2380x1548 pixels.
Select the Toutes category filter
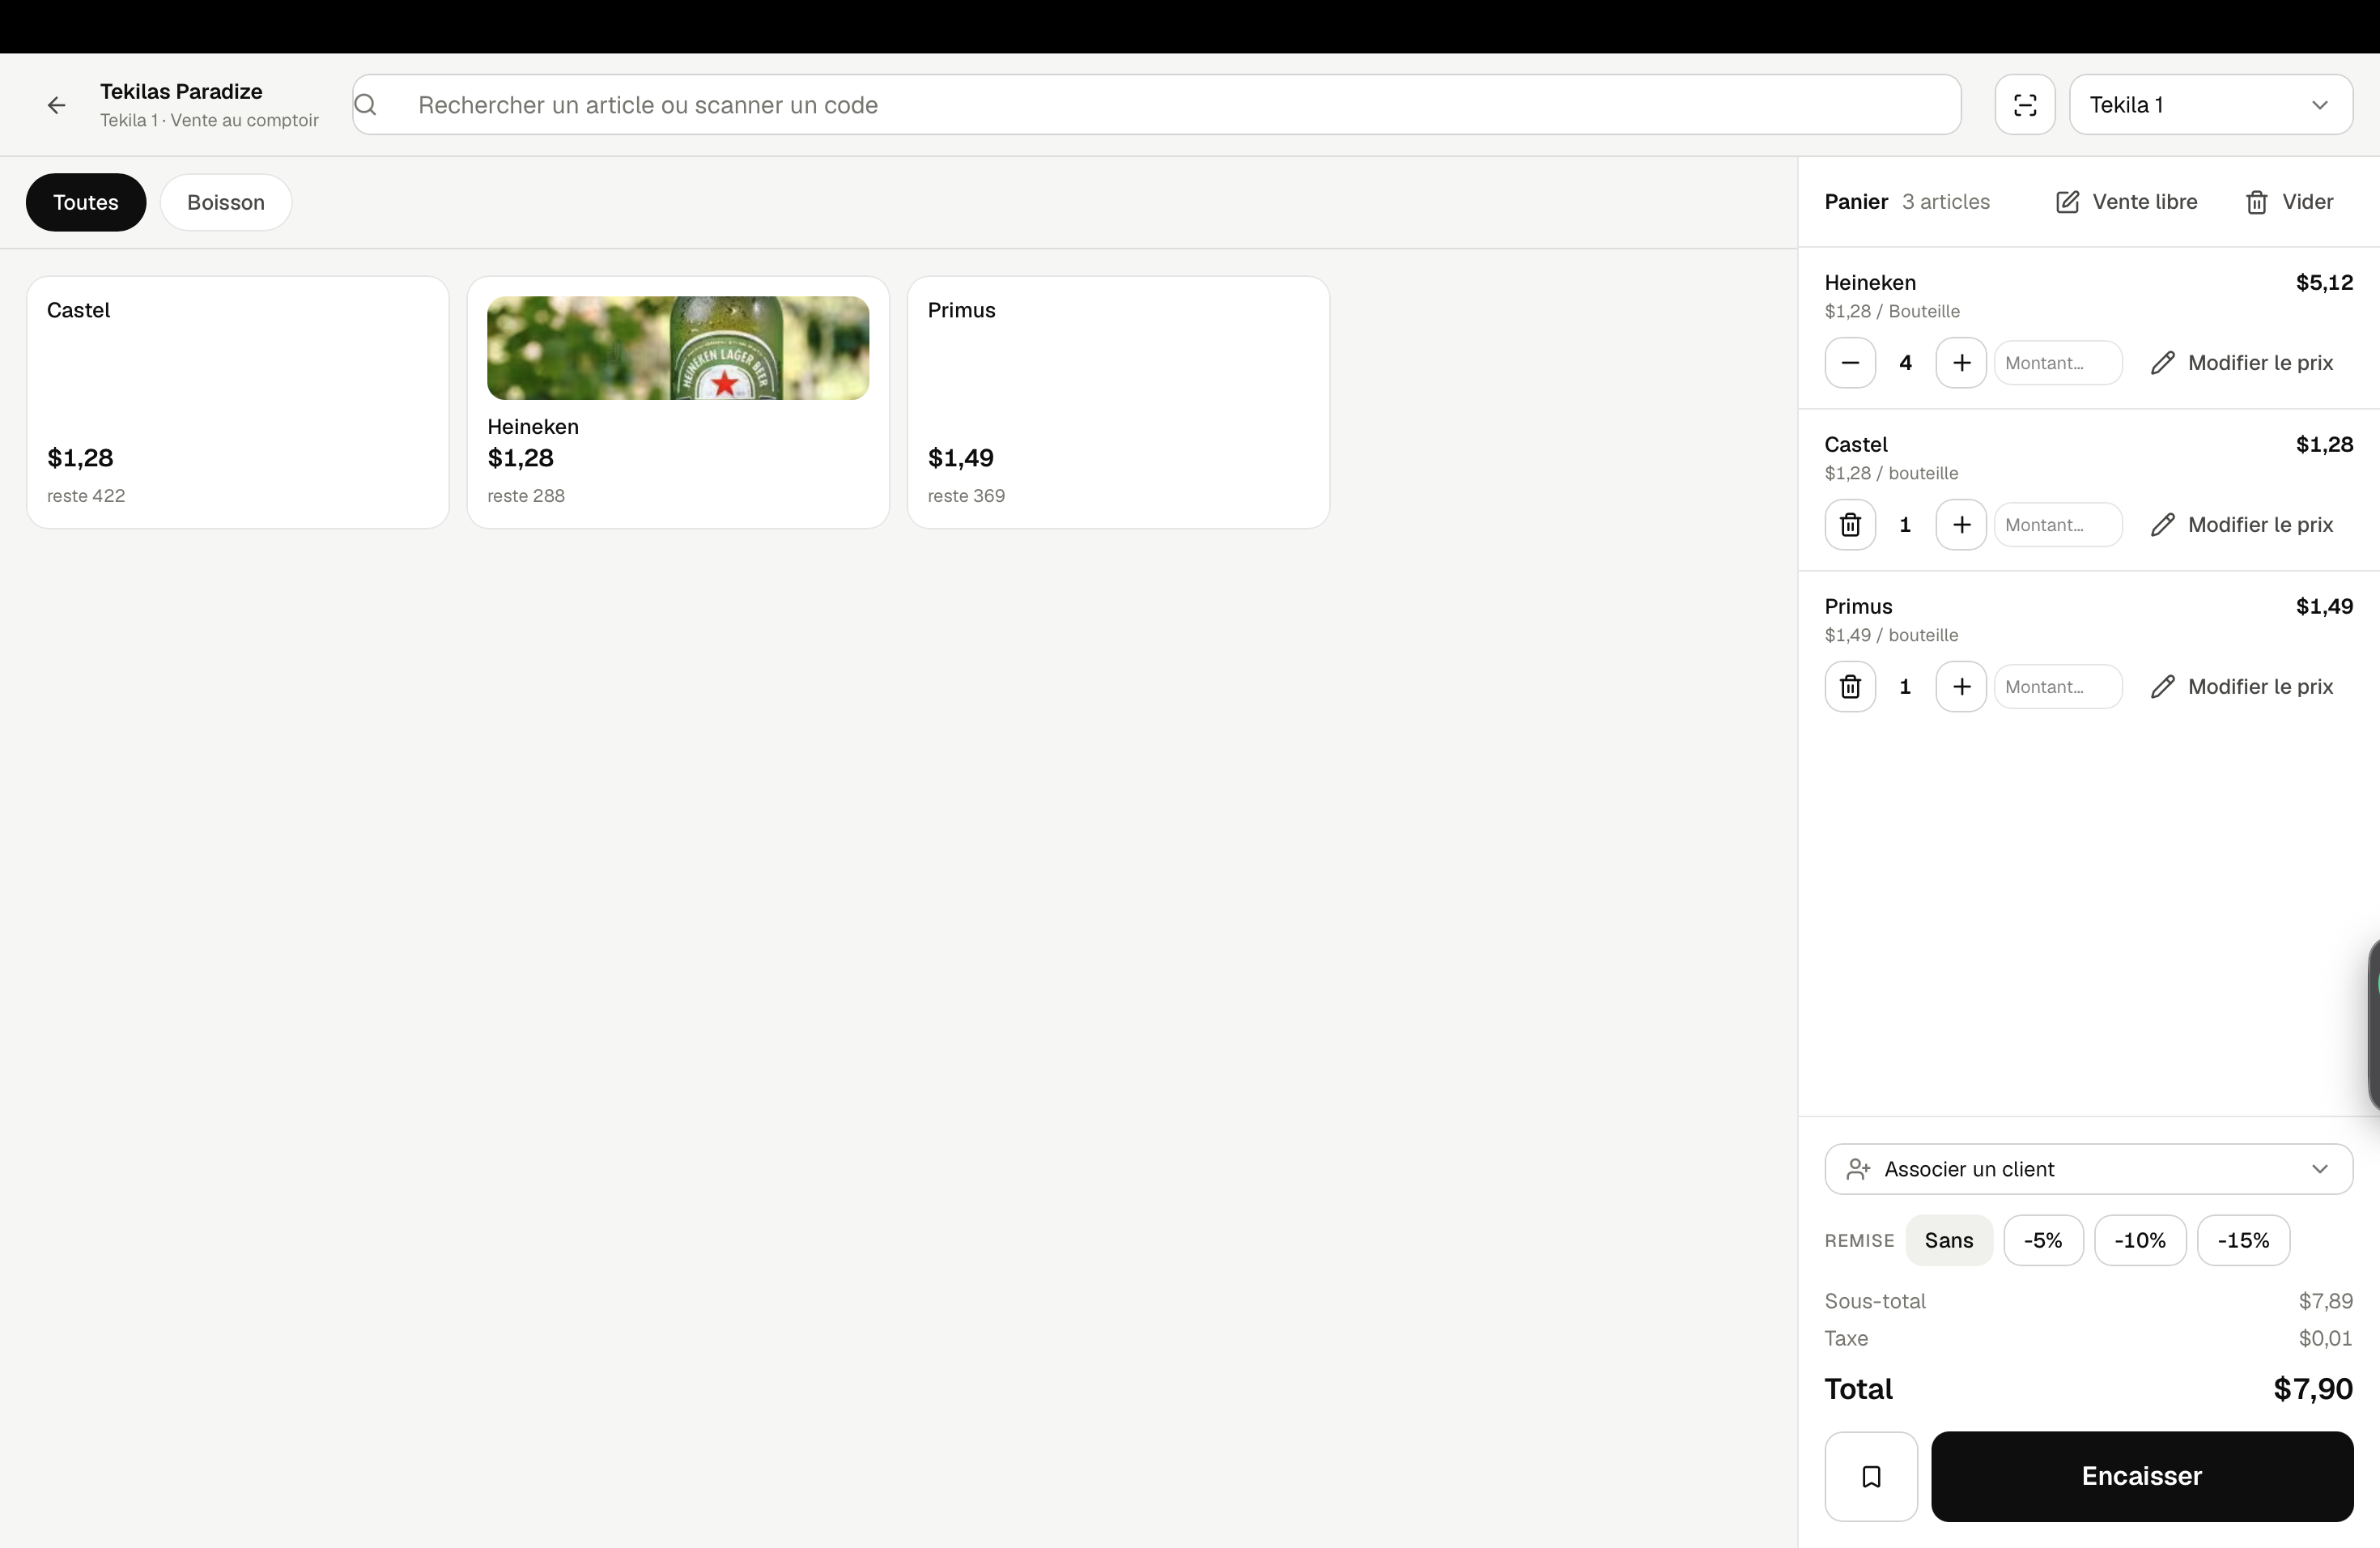pyautogui.click(x=86, y=202)
